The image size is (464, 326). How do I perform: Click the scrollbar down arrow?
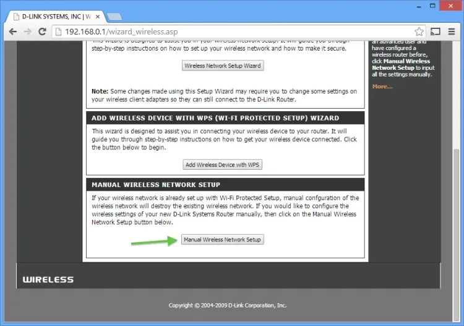[x=458, y=320]
